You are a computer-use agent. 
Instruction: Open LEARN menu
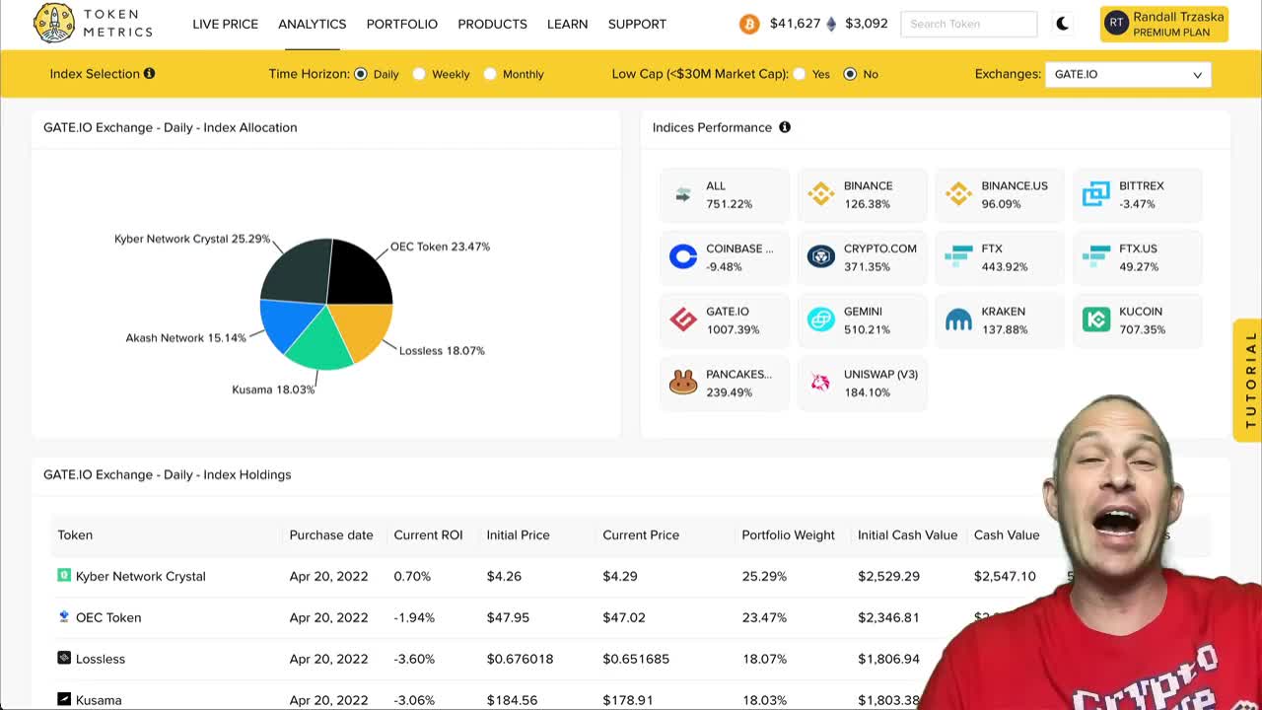[567, 24]
